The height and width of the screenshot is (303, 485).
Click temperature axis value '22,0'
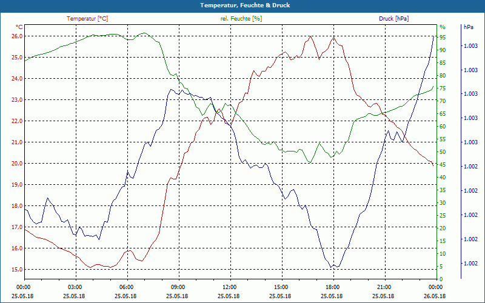pos(18,121)
